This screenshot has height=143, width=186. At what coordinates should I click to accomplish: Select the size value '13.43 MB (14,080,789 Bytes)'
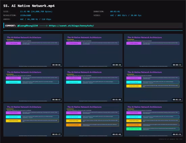[x=36, y=11]
